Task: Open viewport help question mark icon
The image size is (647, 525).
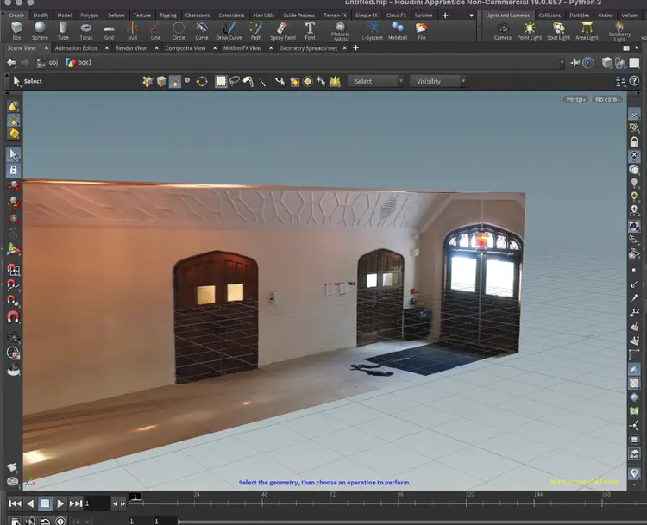Action: pos(634,81)
